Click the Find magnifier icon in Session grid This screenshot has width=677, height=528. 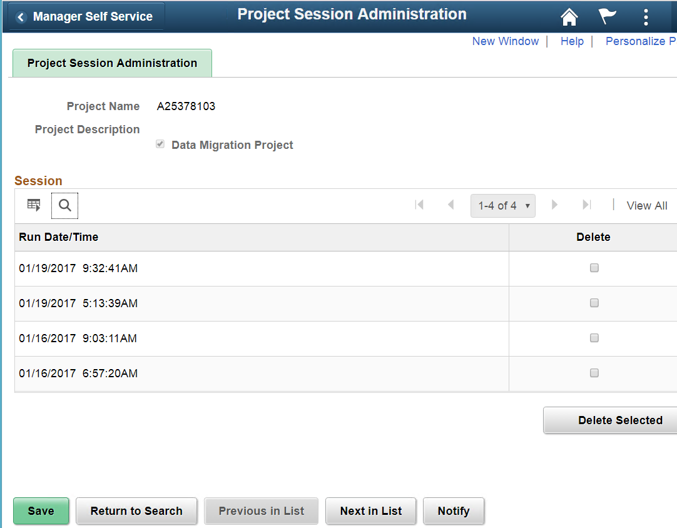point(64,205)
